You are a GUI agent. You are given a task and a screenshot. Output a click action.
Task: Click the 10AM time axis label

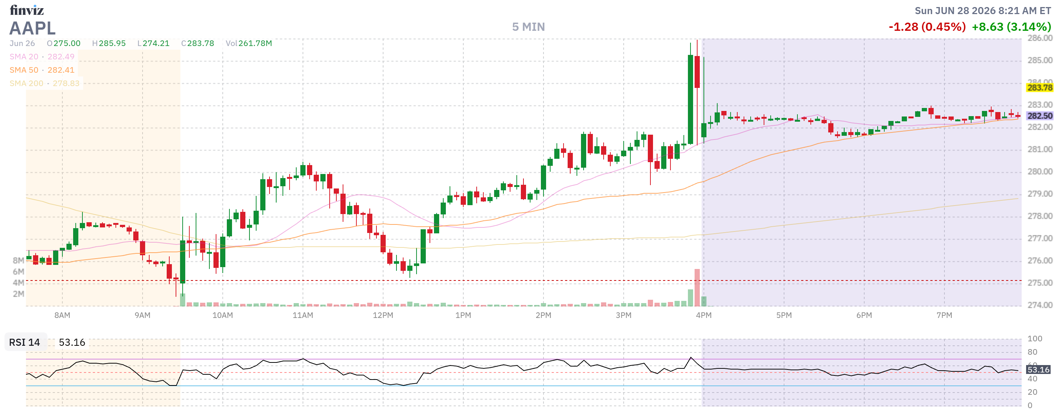[x=222, y=315]
